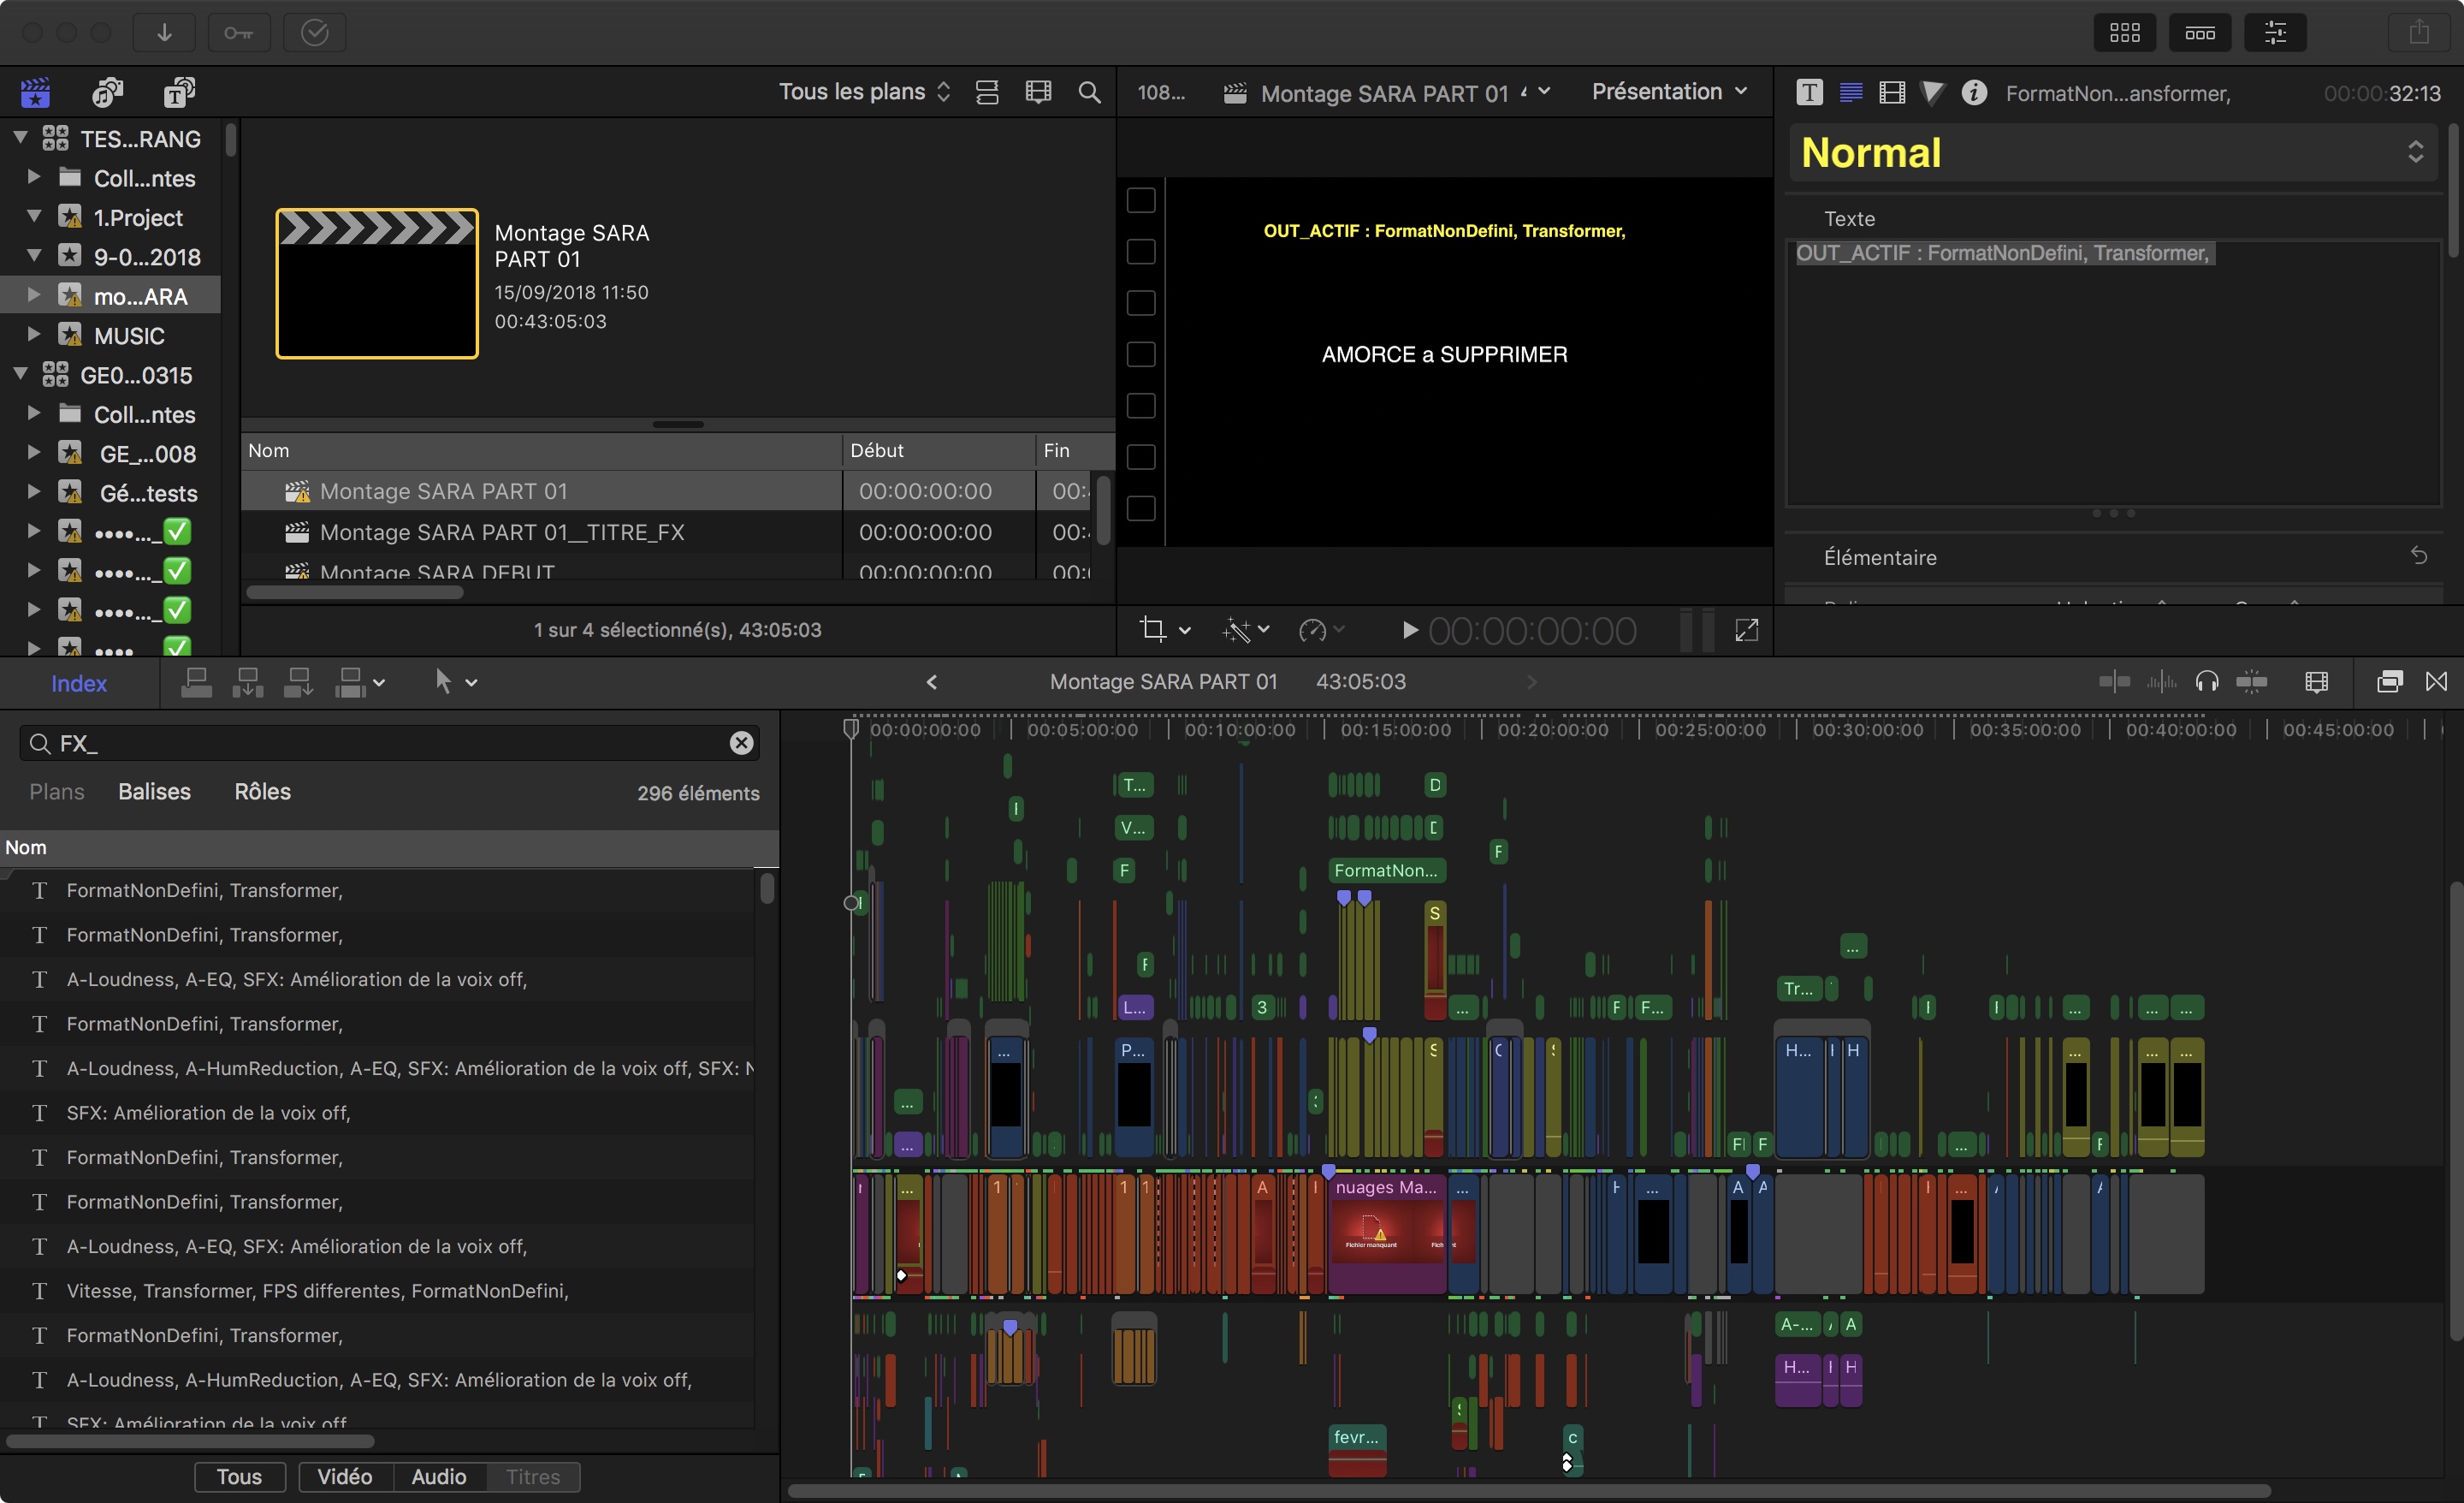Play the viewer with the play button
The width and height of the screenshot is (2464, 1503).
coord(1409,629)
